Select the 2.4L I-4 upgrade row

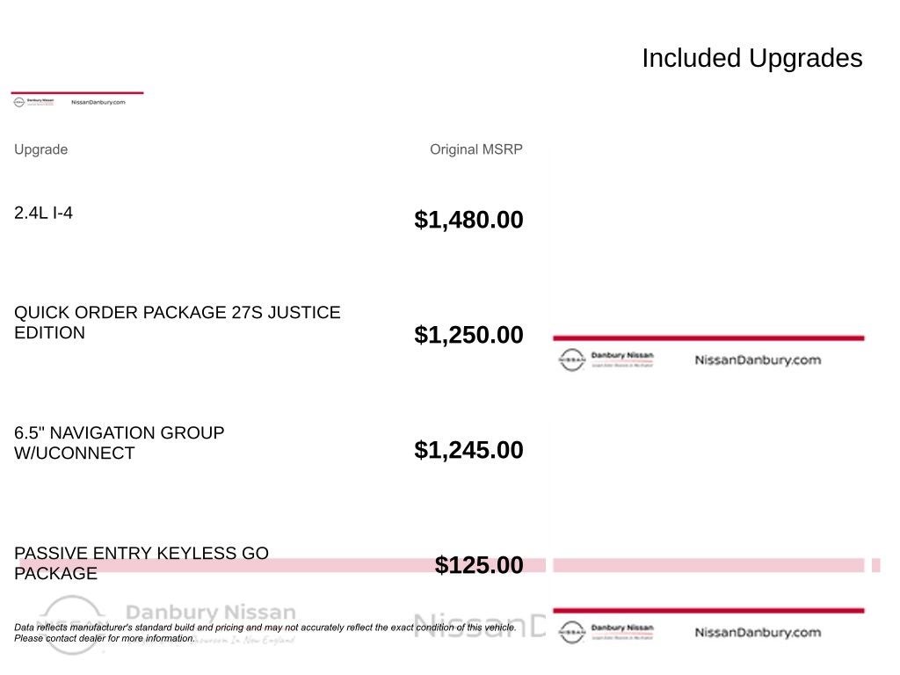(x=43, y=213)
